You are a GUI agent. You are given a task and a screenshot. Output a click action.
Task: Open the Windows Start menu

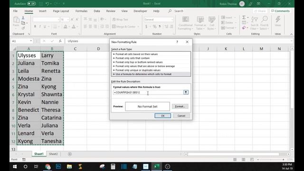tap(15, 167)
